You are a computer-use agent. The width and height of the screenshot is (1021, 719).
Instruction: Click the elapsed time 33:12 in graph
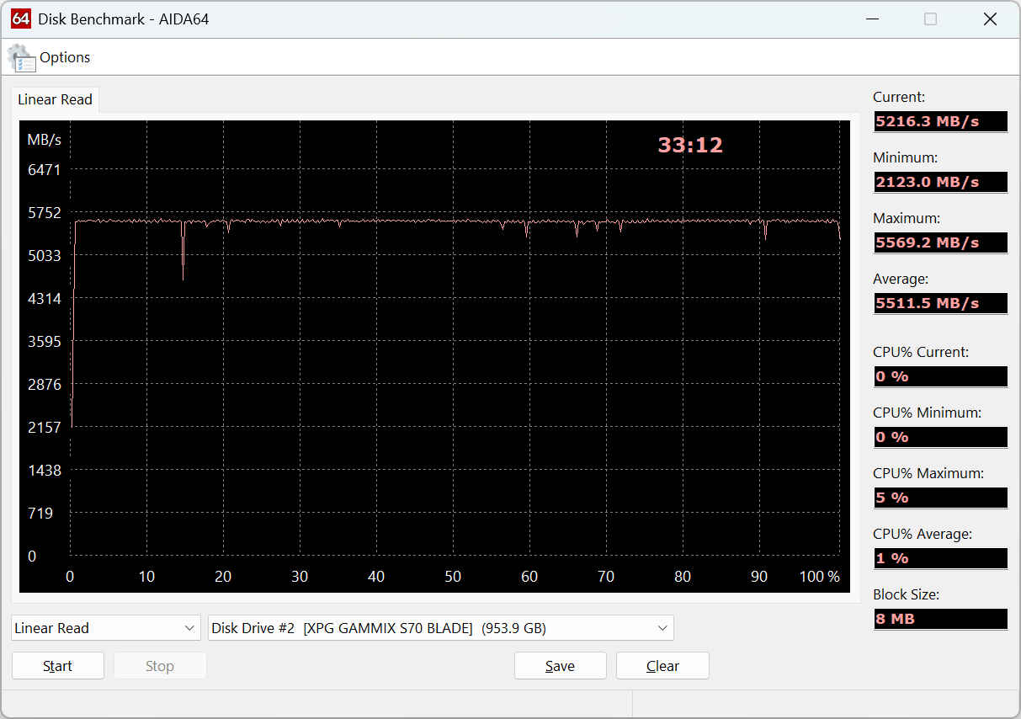690,146
